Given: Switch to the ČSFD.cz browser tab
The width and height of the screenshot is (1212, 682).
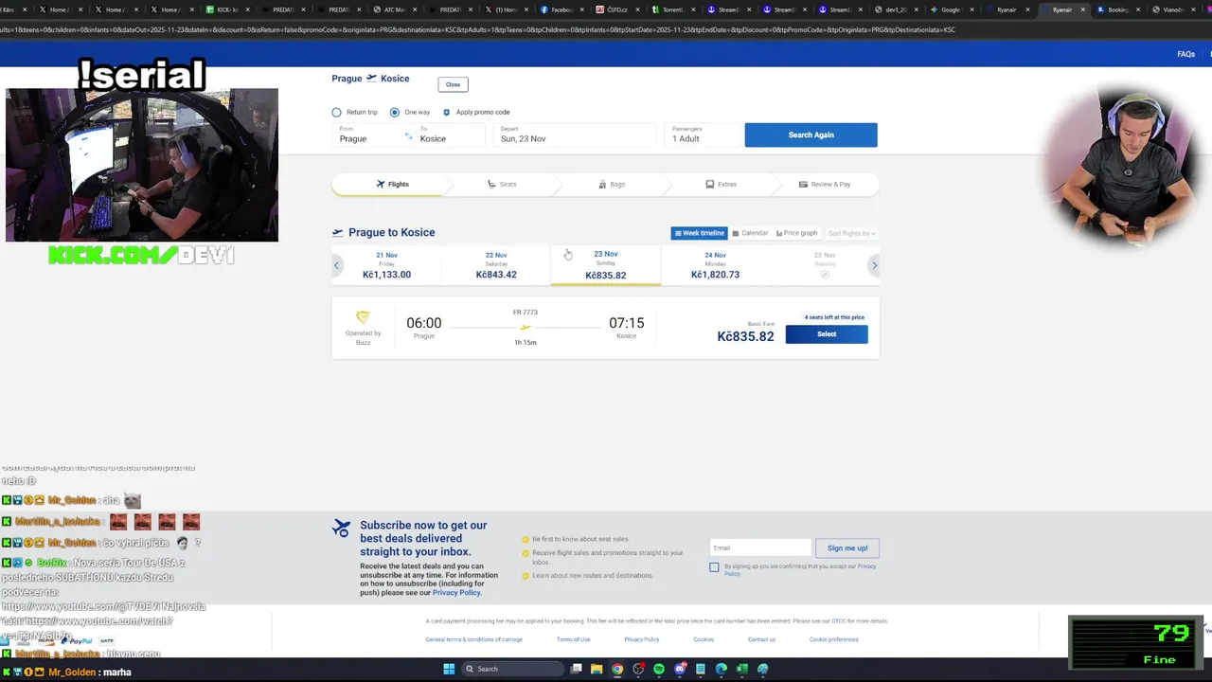Looking at the screenshot, I should click(x=618, y=9).
